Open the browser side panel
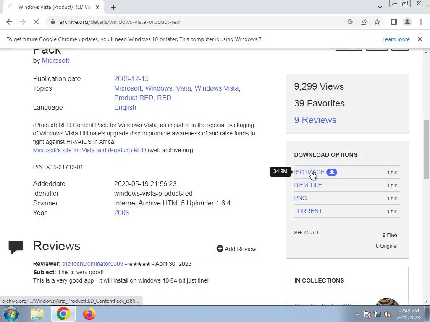430x322 pixels. coord(394,22)
